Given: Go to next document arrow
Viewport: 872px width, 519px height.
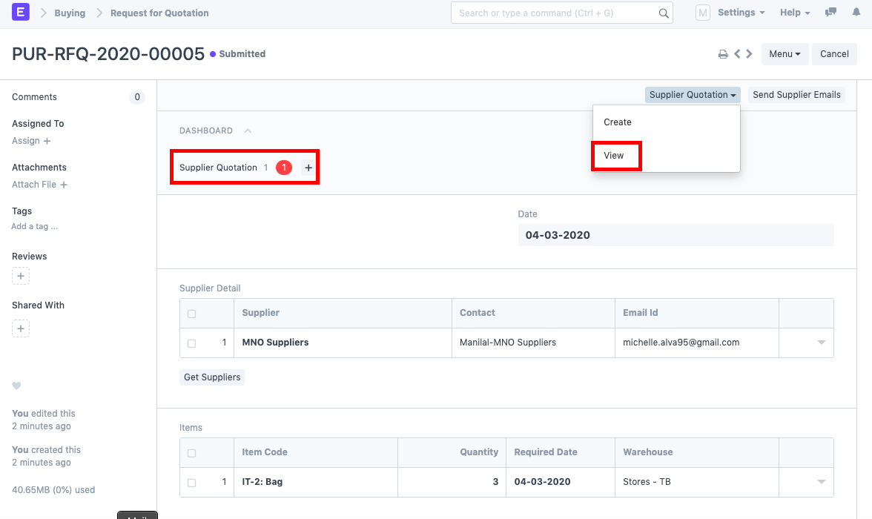Looking at the screenshot, I should click(x=750, y=54).
